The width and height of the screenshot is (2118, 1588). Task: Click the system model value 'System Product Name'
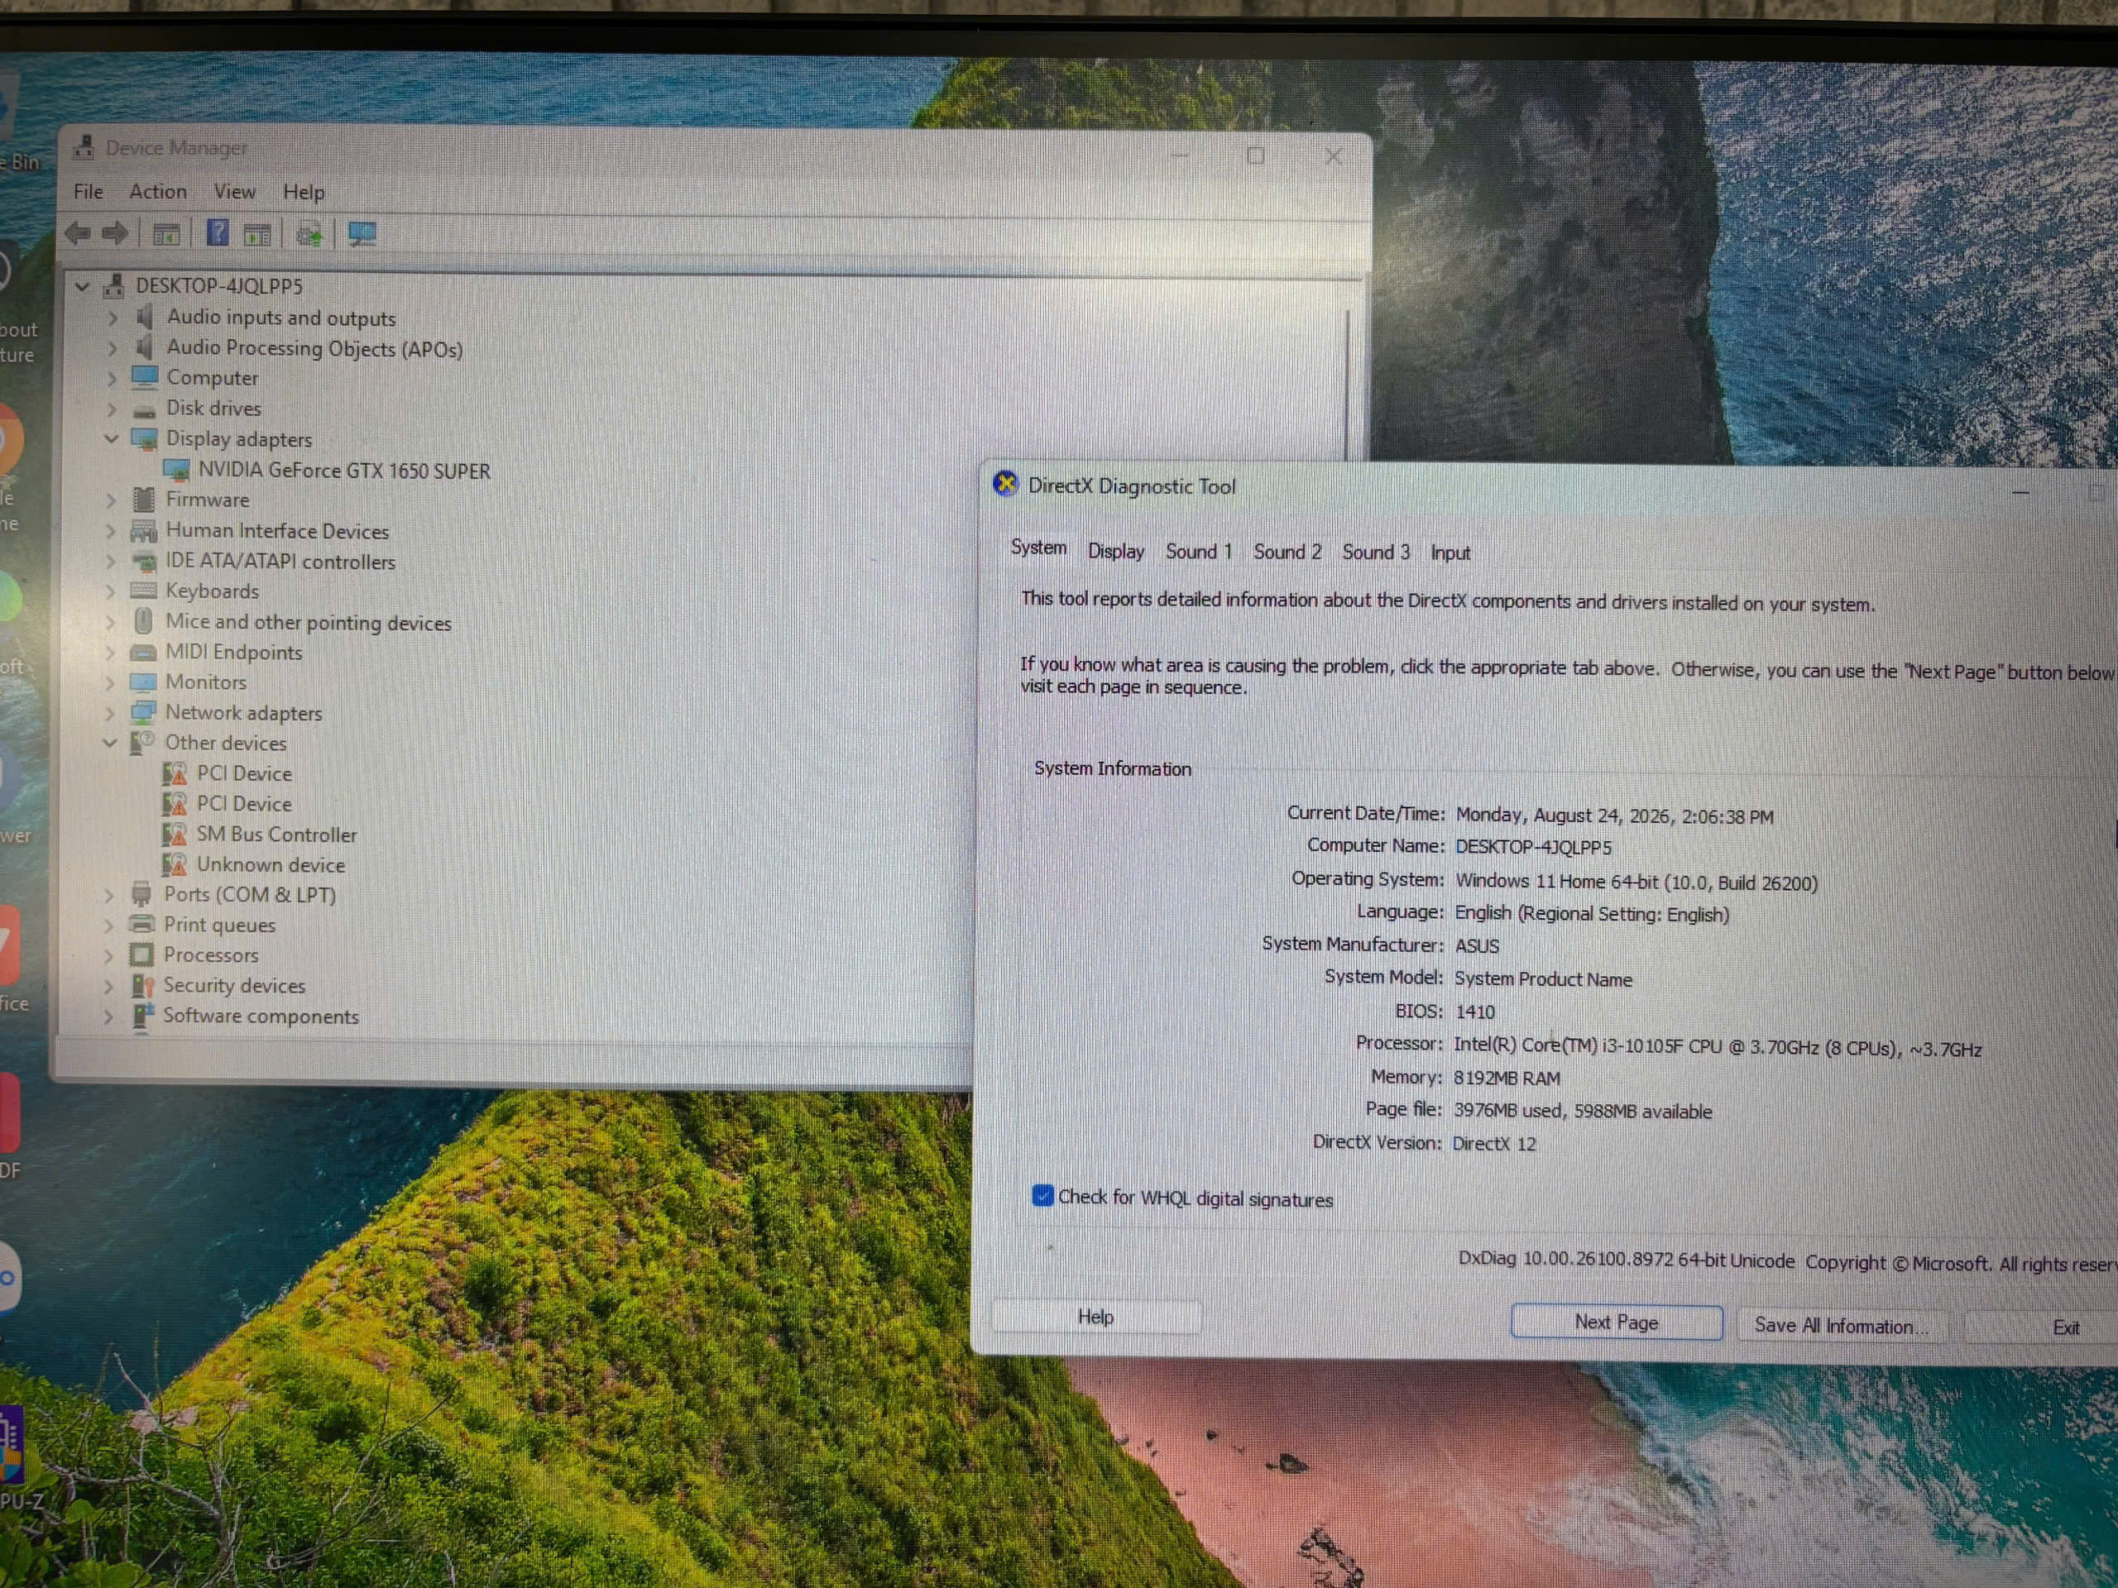coord(1544,978)
